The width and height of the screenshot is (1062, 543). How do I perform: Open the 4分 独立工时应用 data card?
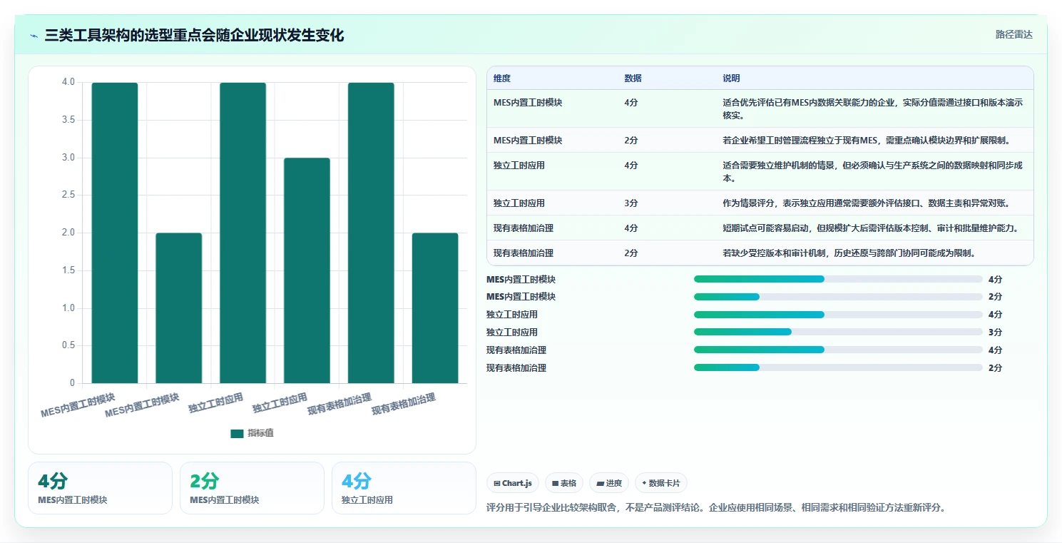click(404, 488)
